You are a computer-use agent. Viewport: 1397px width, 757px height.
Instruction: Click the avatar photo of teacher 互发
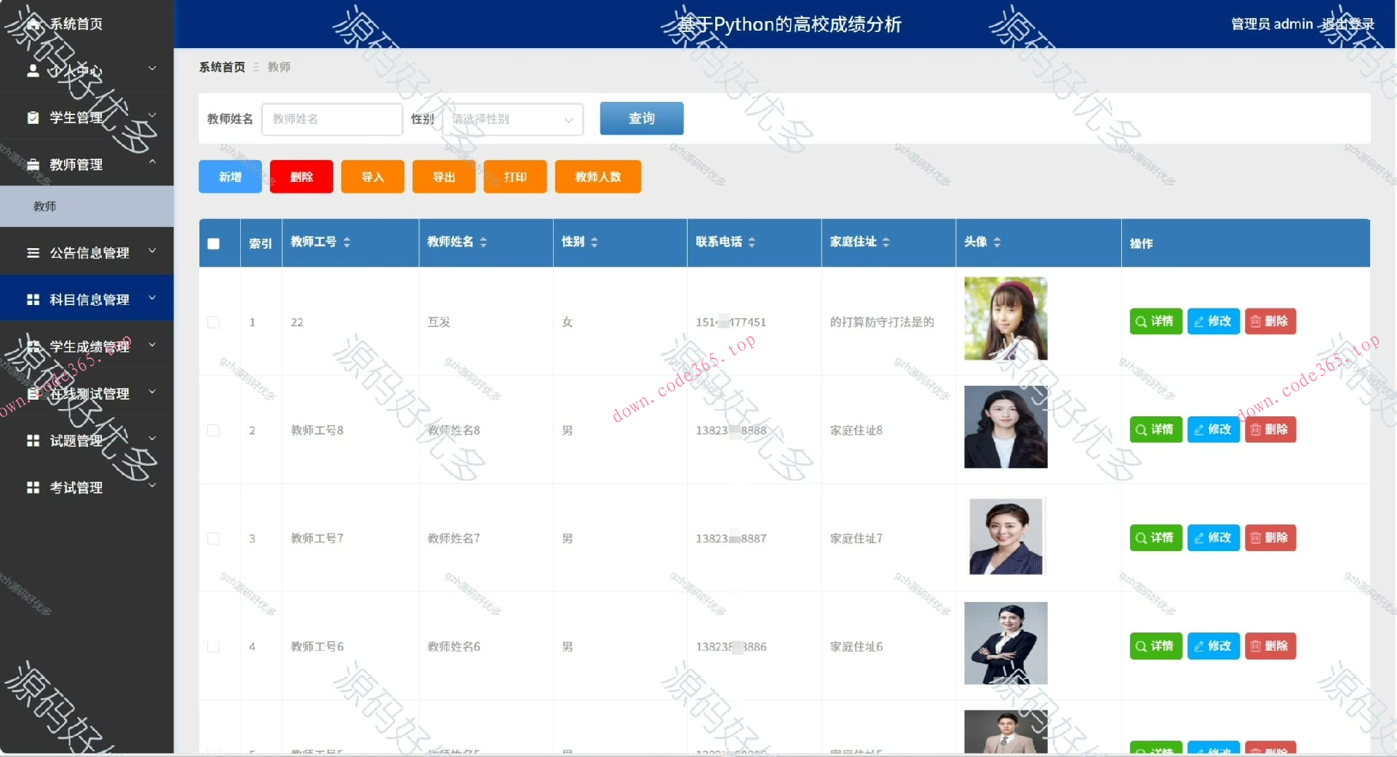pyautogui.click(x=1005, y=319)
